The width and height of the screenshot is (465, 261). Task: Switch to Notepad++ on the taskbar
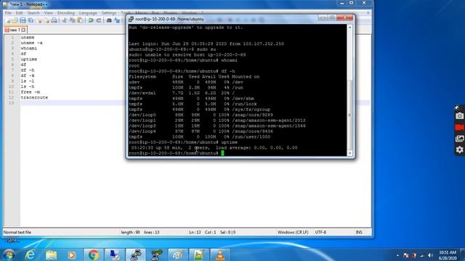click(x=198, y=254)
